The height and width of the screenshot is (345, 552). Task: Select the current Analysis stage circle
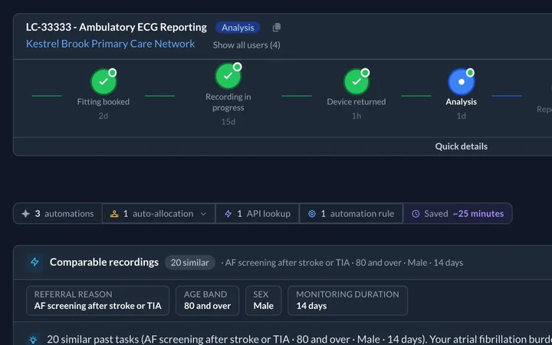pyautogui.click(x=462, y=82)
